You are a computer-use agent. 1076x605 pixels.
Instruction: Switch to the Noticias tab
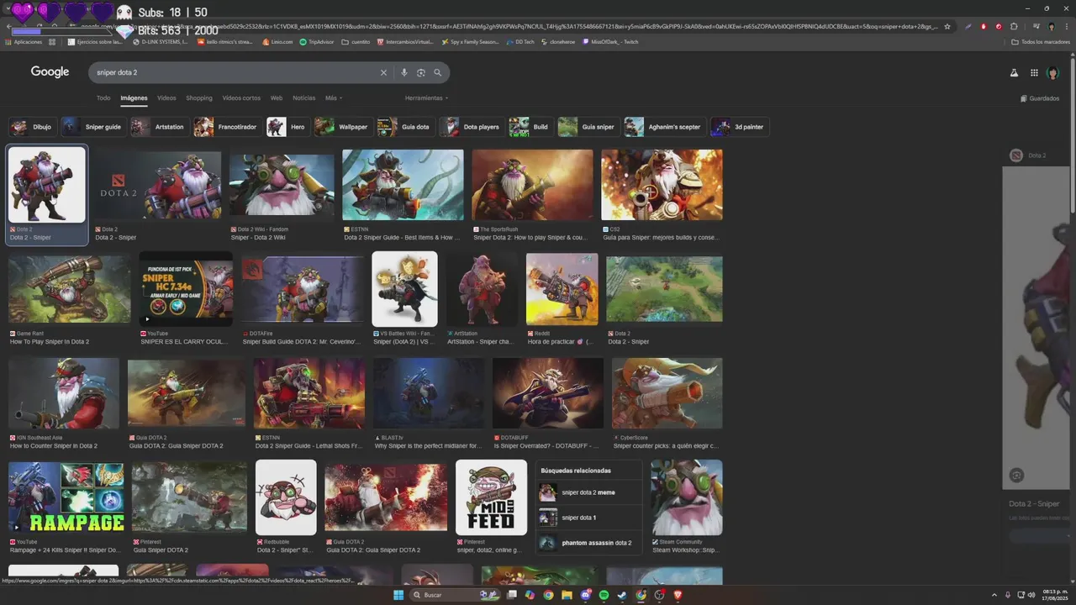[304, 98]
